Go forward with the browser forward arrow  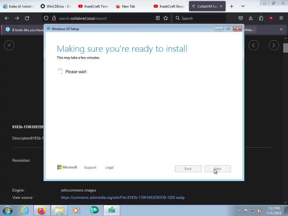[x=17, y=18]
